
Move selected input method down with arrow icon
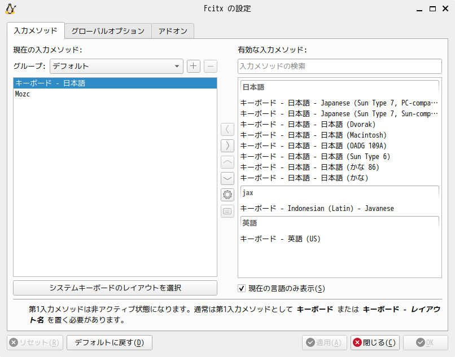[x=227, y=178]
